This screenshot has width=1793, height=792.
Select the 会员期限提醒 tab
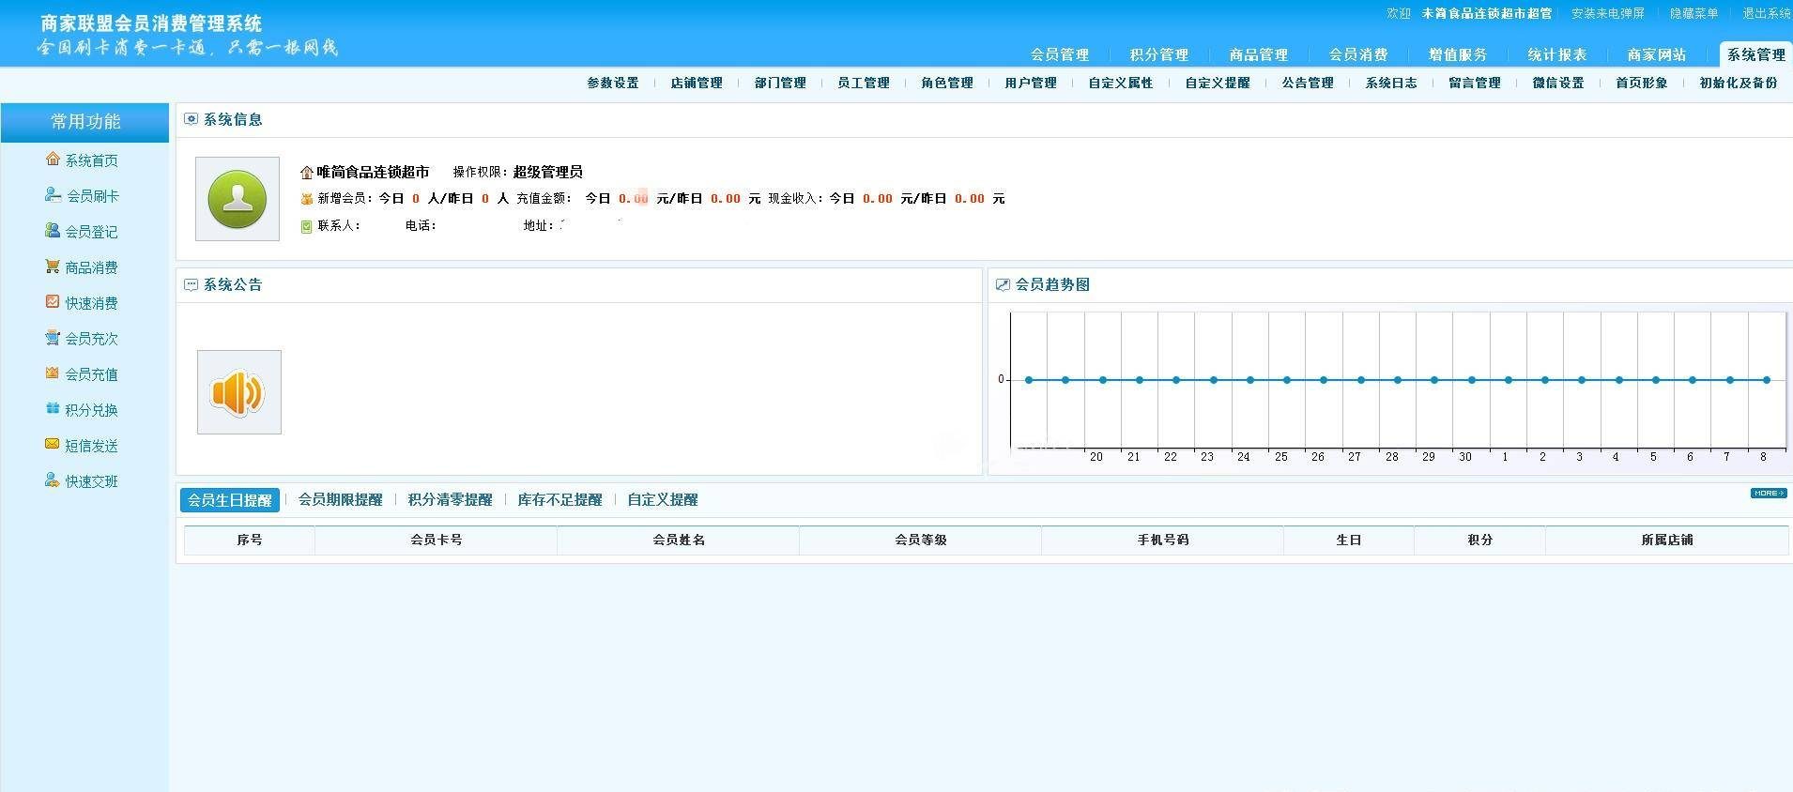tap(340, 500)
